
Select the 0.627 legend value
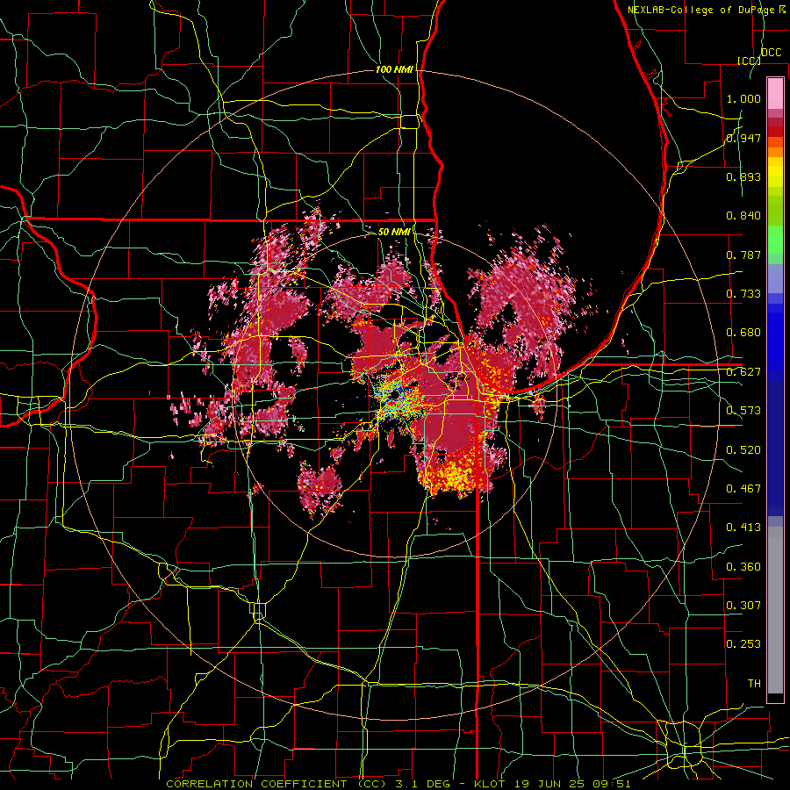point(743,372)
